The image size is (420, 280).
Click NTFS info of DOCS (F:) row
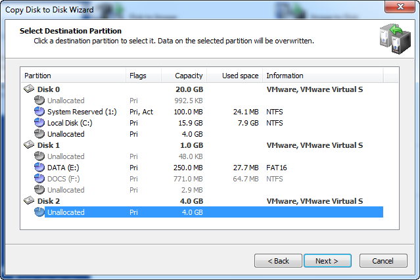(275, 179)
